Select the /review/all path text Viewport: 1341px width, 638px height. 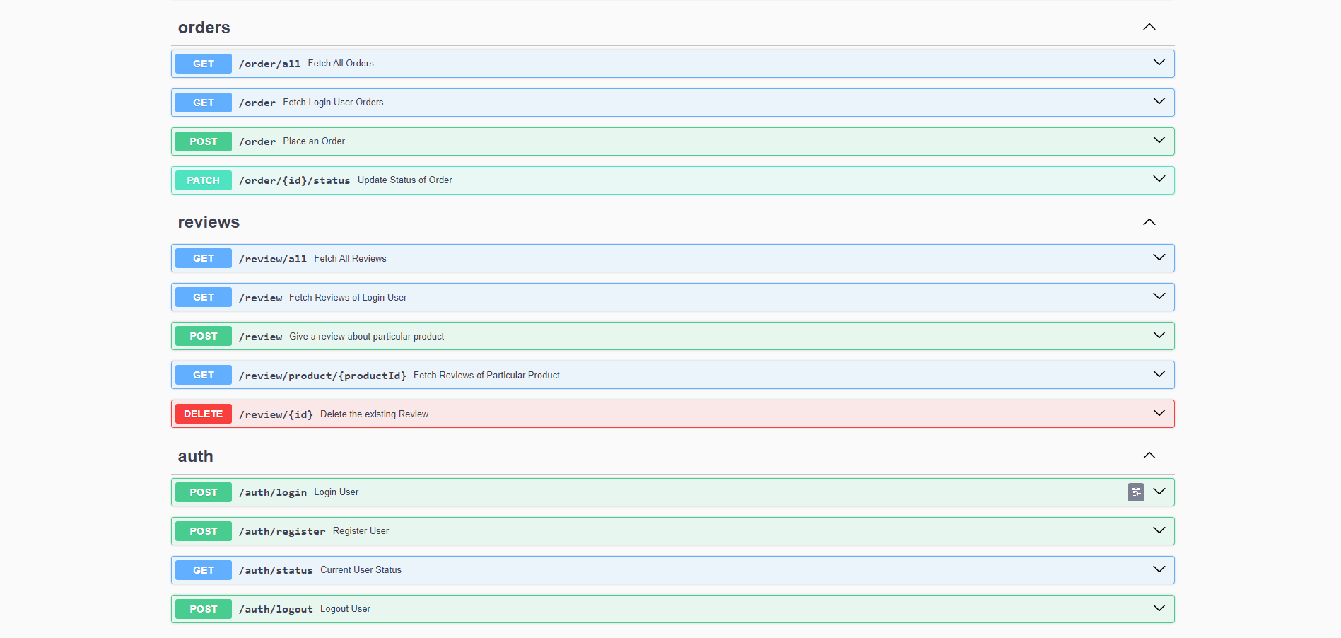tap(273, 259)
